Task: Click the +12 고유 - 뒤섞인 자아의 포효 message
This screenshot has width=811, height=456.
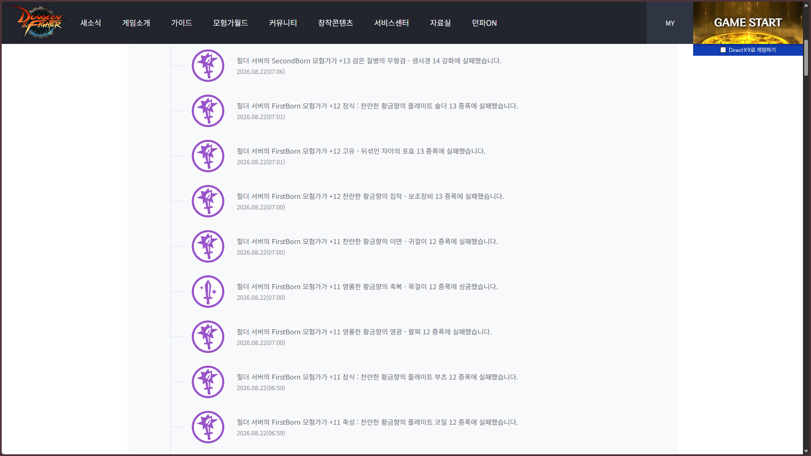Action: pyautogui.click(x=361, y=151)
